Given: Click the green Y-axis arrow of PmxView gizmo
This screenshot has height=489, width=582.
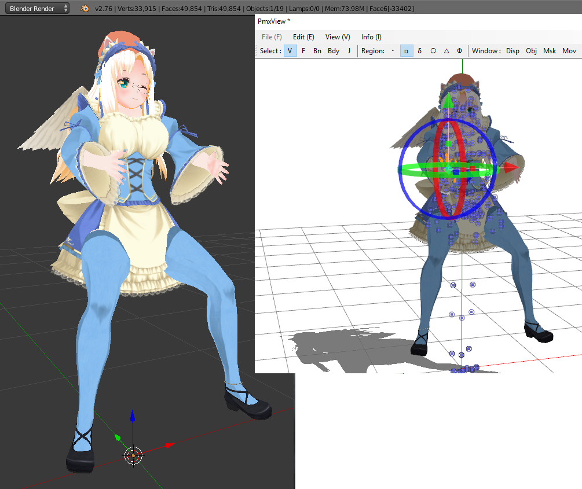Looking at the screenshot, I should click(x=448, y=101).
